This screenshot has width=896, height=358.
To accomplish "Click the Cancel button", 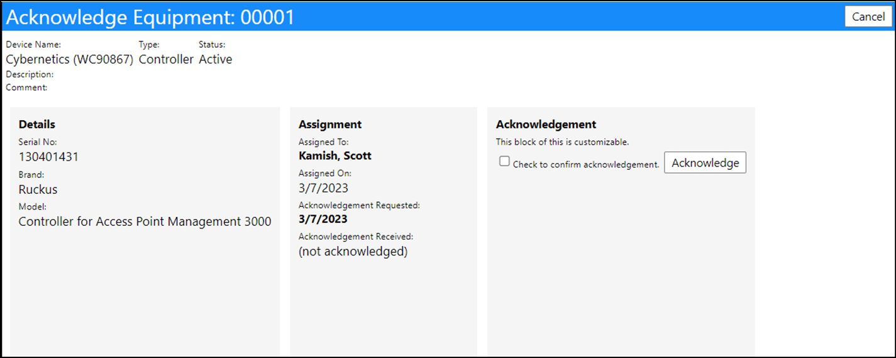I will pos(868,17).
